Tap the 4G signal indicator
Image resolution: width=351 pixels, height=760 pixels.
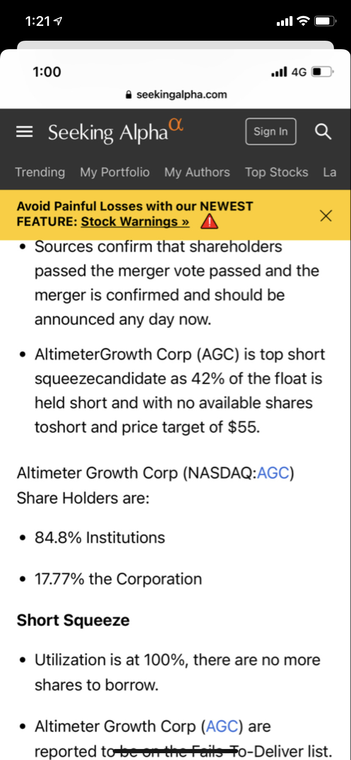click(x=299, y=72)
